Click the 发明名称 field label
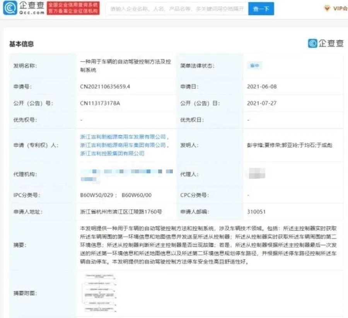This screenshot has height=318, width=348. click(x=25, y=66)
